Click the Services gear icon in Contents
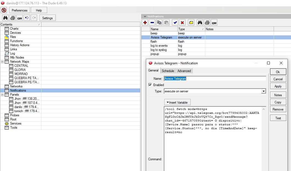The width and height of the screenshot is (291, 171). [x=7, y=123]
